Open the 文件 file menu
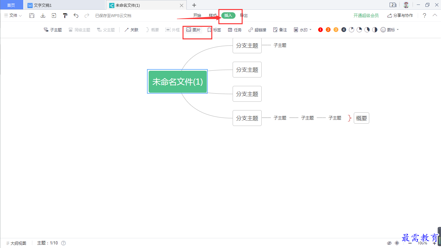The width and height of the screenshot is (441, 248). point(13,15)
